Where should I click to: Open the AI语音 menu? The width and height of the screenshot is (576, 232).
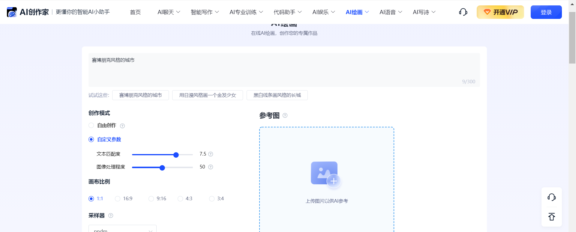[x=391, y=12]
